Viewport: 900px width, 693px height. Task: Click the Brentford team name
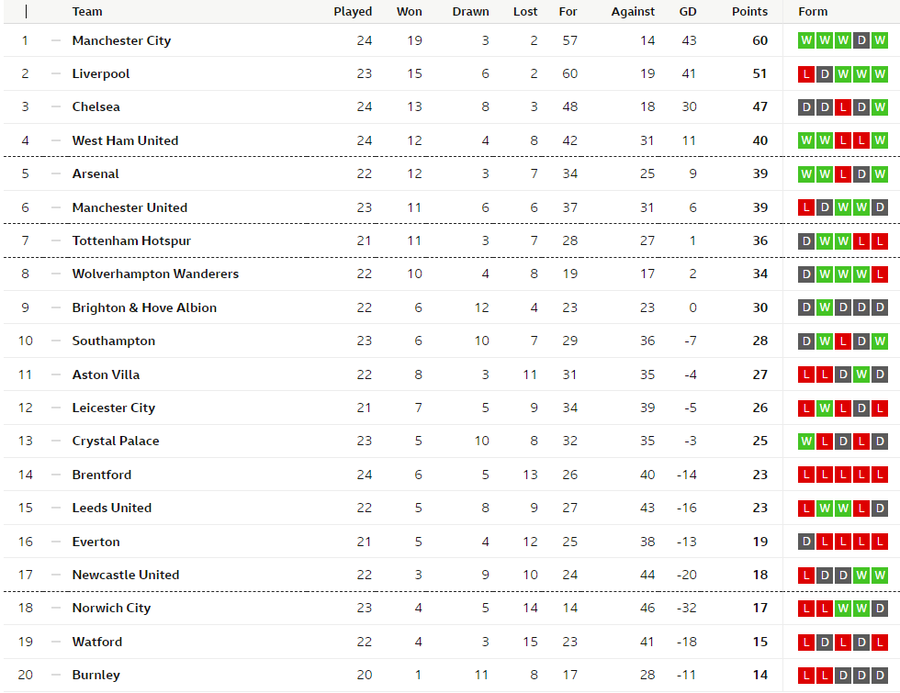click(102, 475)
